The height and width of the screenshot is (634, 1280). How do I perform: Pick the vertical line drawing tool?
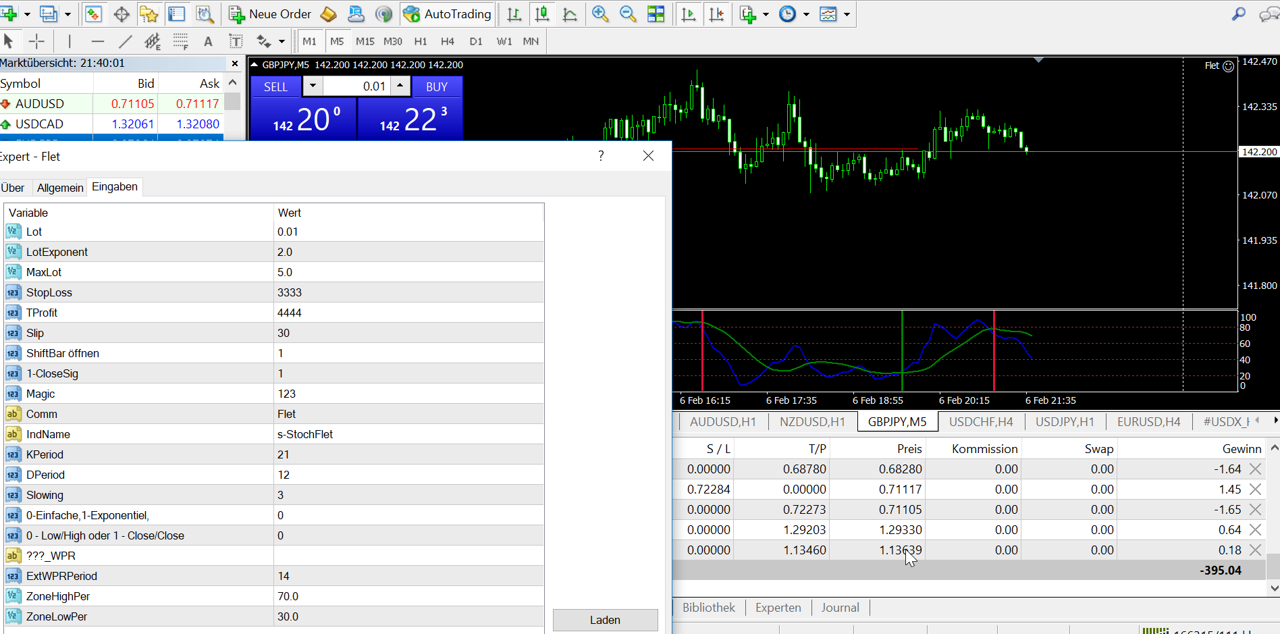[70, 42]
